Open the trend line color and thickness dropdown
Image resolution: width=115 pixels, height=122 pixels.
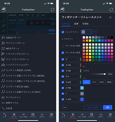86,32
